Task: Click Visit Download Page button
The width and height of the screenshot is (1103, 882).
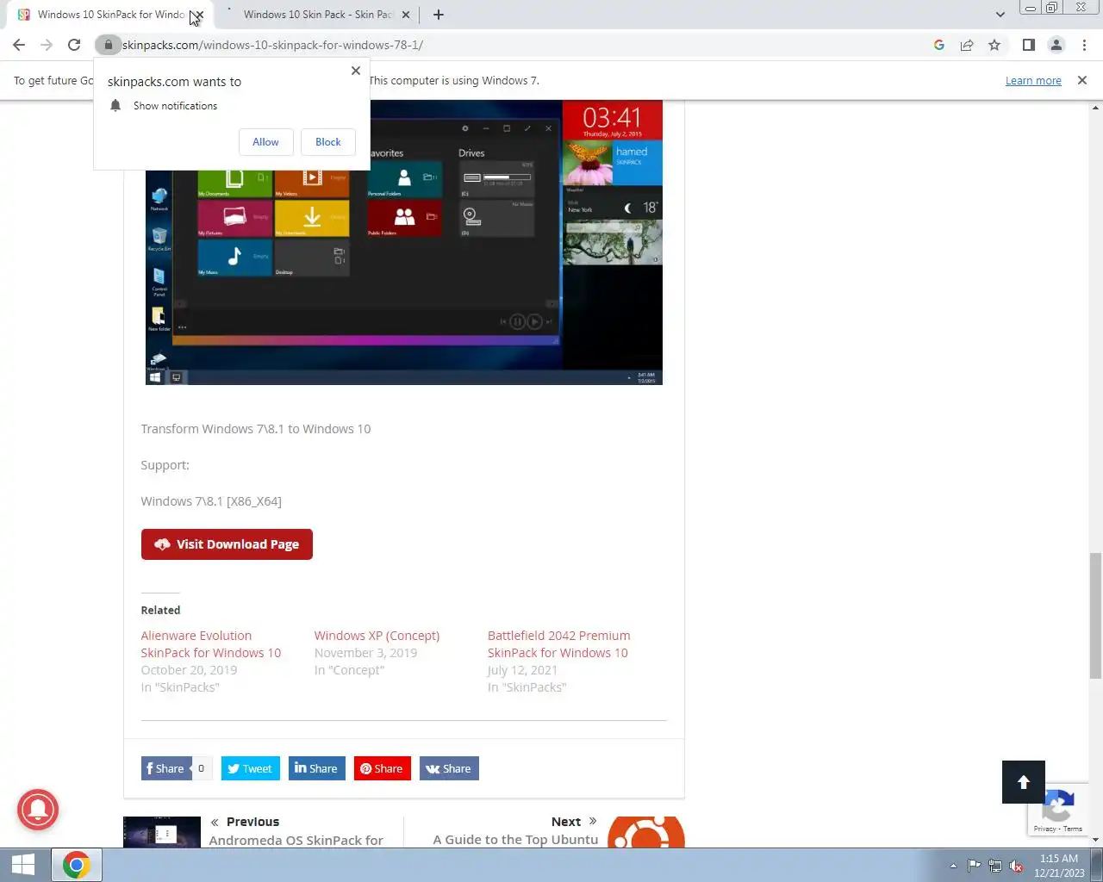Action: coord(227,544)
